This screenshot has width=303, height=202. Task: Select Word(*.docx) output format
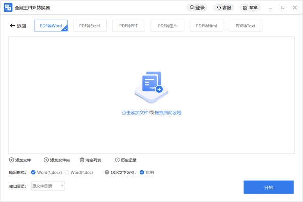coord(46,172)
